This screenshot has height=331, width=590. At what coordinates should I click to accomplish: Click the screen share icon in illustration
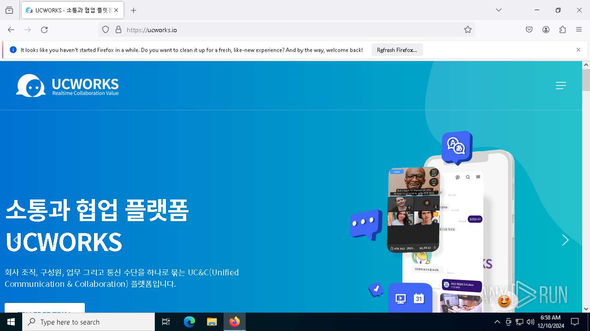(x=401, y=299)
